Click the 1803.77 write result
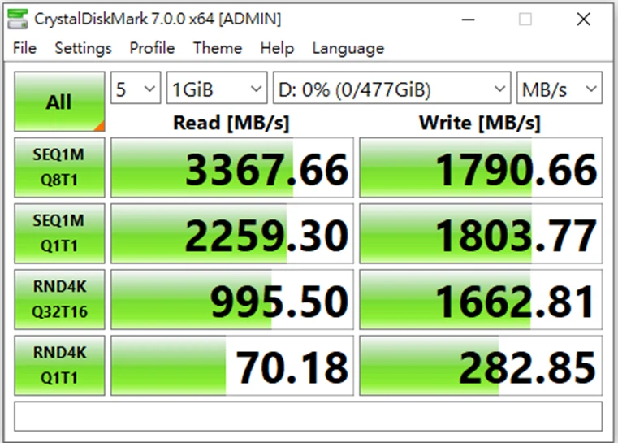The image size is (618, 443). point(481,233)
